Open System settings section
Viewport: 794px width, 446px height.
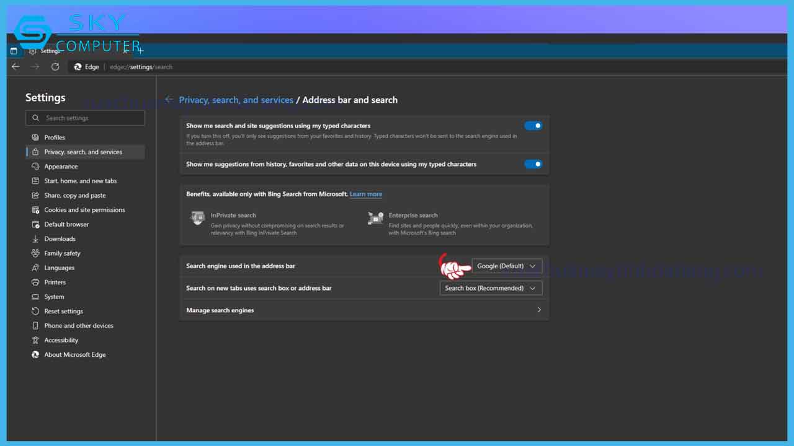(x=86, y=297)
